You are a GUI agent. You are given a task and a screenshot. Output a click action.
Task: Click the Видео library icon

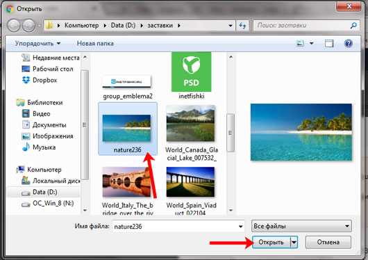pyautogui.click(x=26, y=114)
